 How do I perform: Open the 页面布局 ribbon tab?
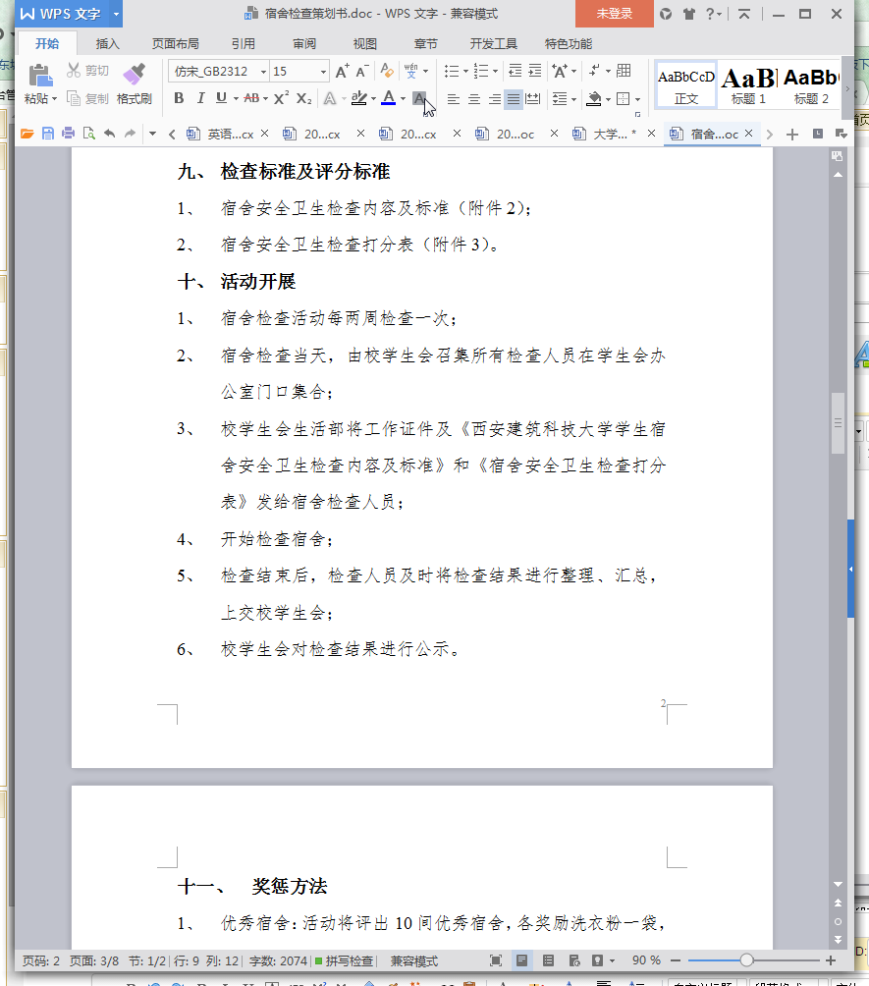176,43
